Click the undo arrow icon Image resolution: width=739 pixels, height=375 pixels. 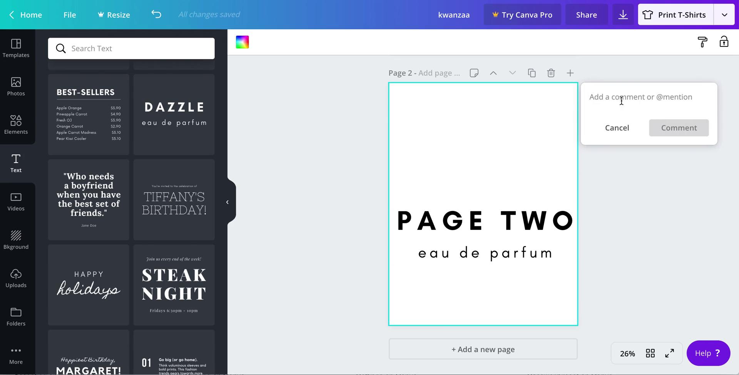[156, 15]
